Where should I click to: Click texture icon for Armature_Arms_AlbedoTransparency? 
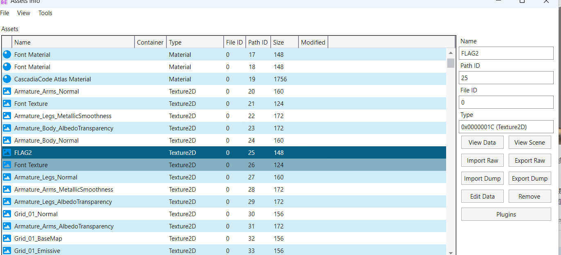pos(7,226)
